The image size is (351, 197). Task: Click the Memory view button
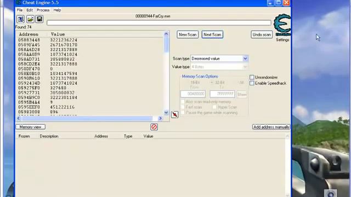pos(31,127)
